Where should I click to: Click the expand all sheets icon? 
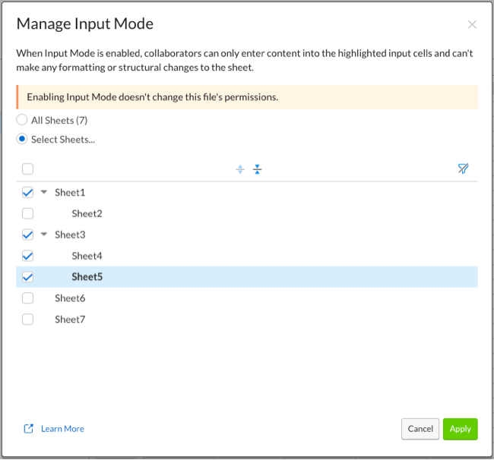[240, 169]
